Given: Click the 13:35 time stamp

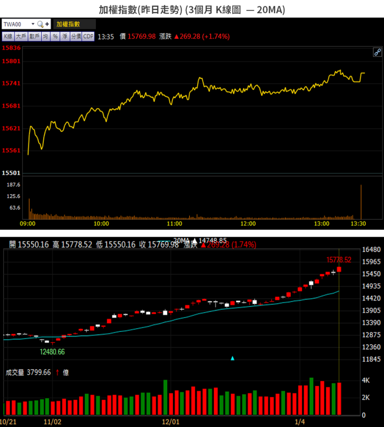Looking at the screenshot, I should (105, 37).
